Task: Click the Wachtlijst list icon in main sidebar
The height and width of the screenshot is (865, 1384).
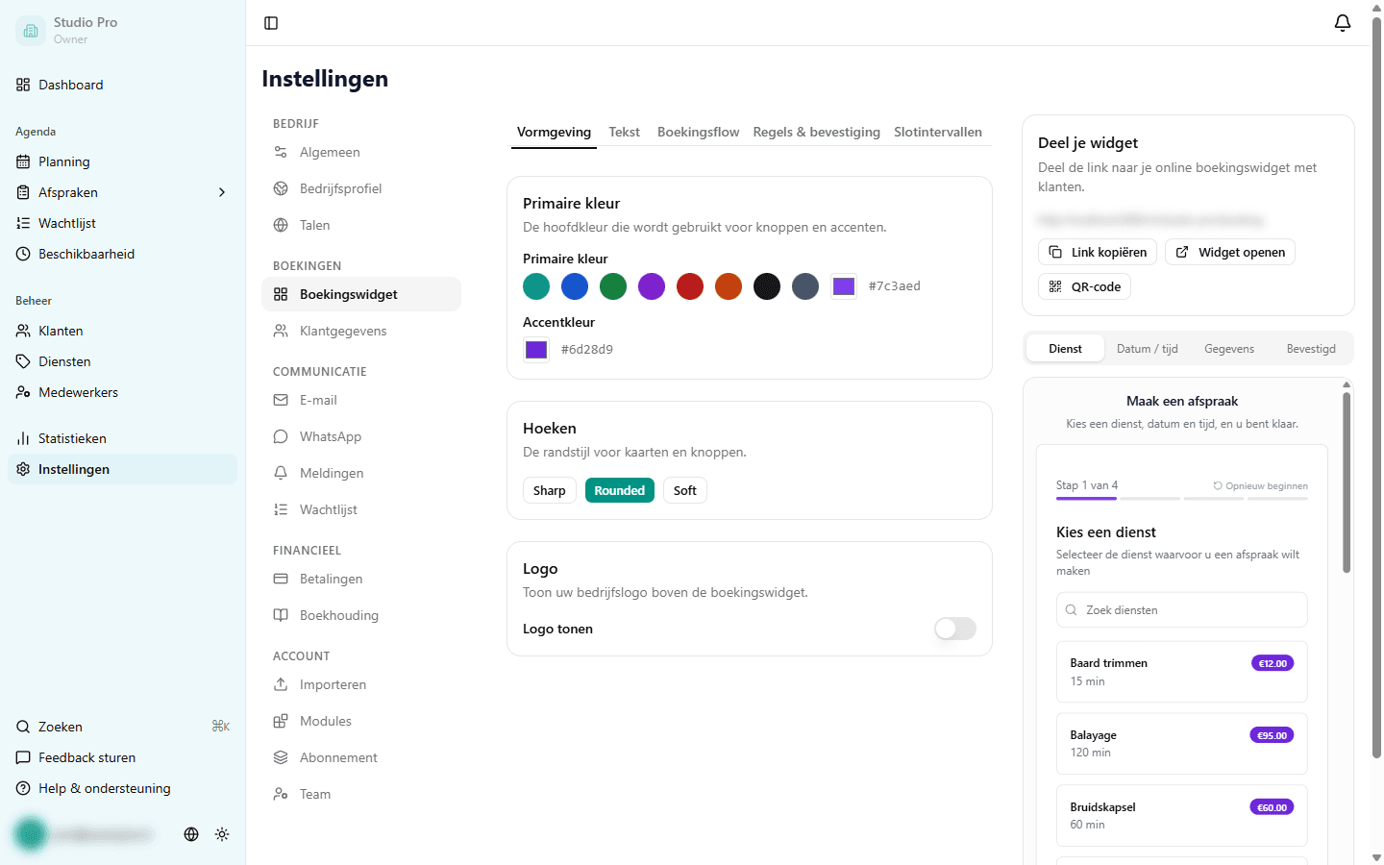Action: point(23,223)
